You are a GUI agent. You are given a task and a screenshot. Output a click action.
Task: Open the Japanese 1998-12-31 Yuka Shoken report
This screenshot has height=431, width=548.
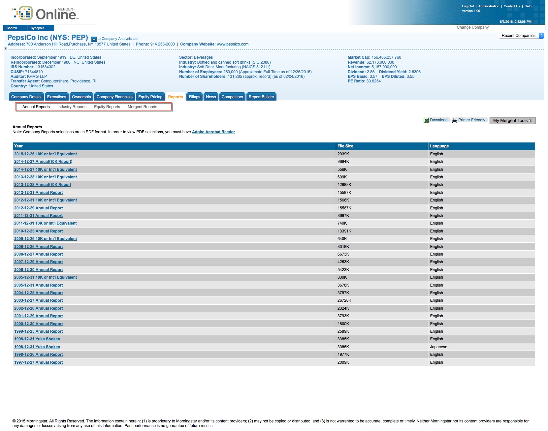coord(37,347)
